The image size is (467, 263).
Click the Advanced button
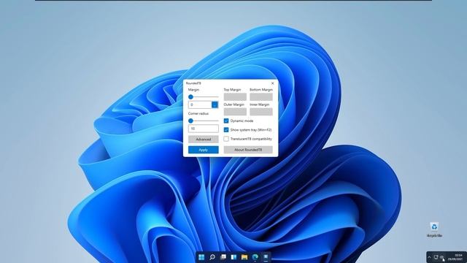click(x=203, y=140)
